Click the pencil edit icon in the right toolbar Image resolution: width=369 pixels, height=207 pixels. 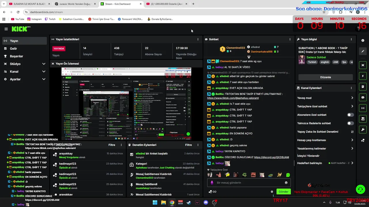(363, 51)
